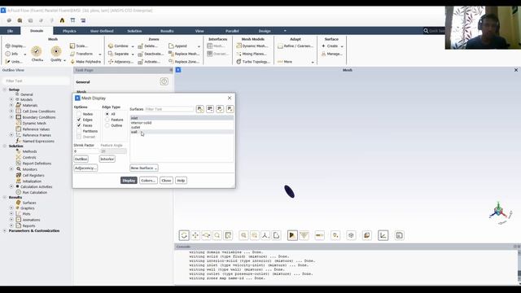Click the help icon in the Task Page
Screen dimensions: 521x293
[x=164, y=81]
